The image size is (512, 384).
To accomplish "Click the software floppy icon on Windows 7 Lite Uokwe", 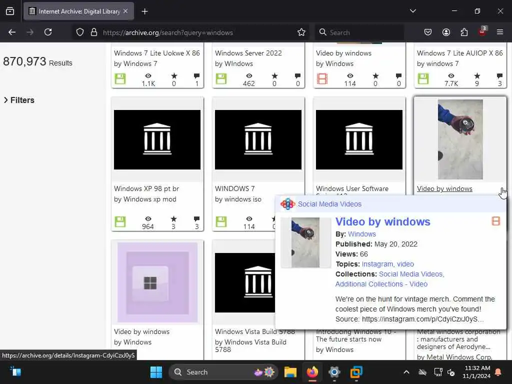I will [120, 78].
